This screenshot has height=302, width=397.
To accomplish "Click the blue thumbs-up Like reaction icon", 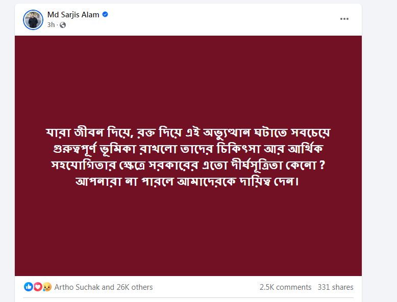I will pyautogui.click(x=29, y=287).
